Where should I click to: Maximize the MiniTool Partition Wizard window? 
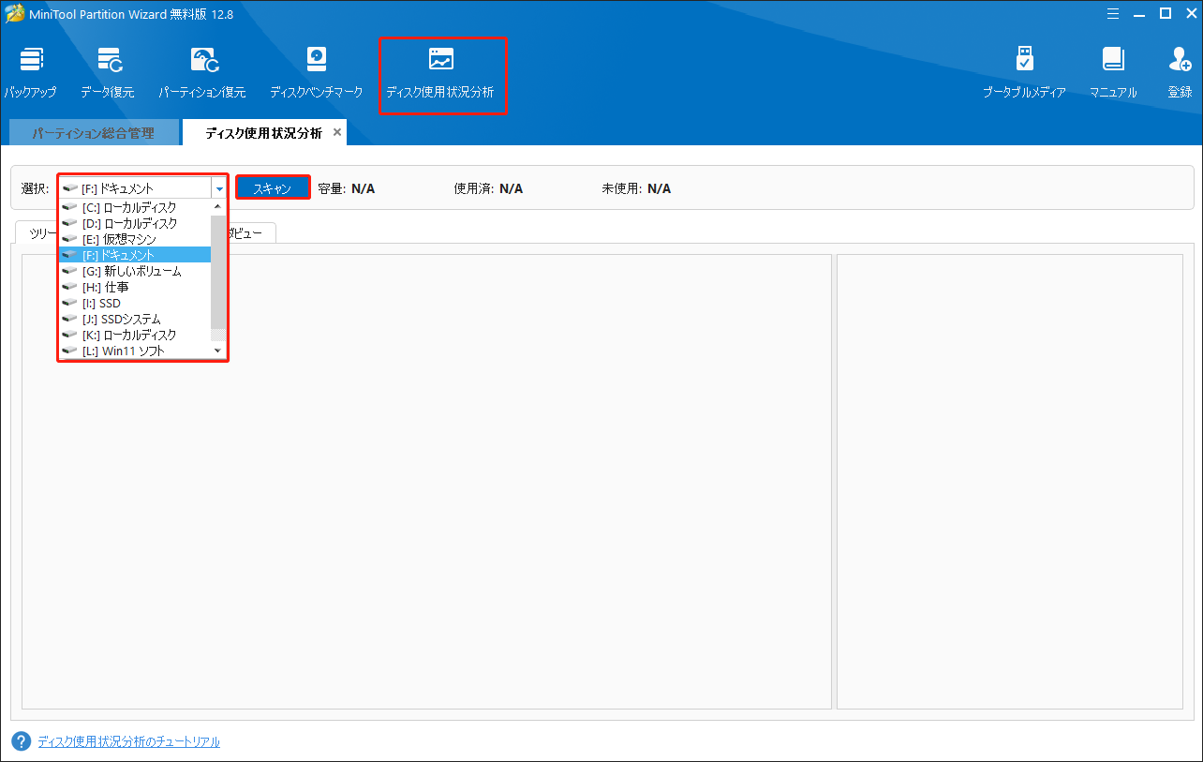coord(1165,14)
